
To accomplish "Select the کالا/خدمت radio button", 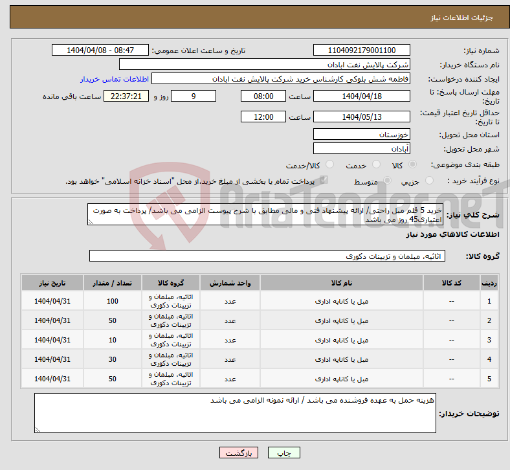I will 330,164.
